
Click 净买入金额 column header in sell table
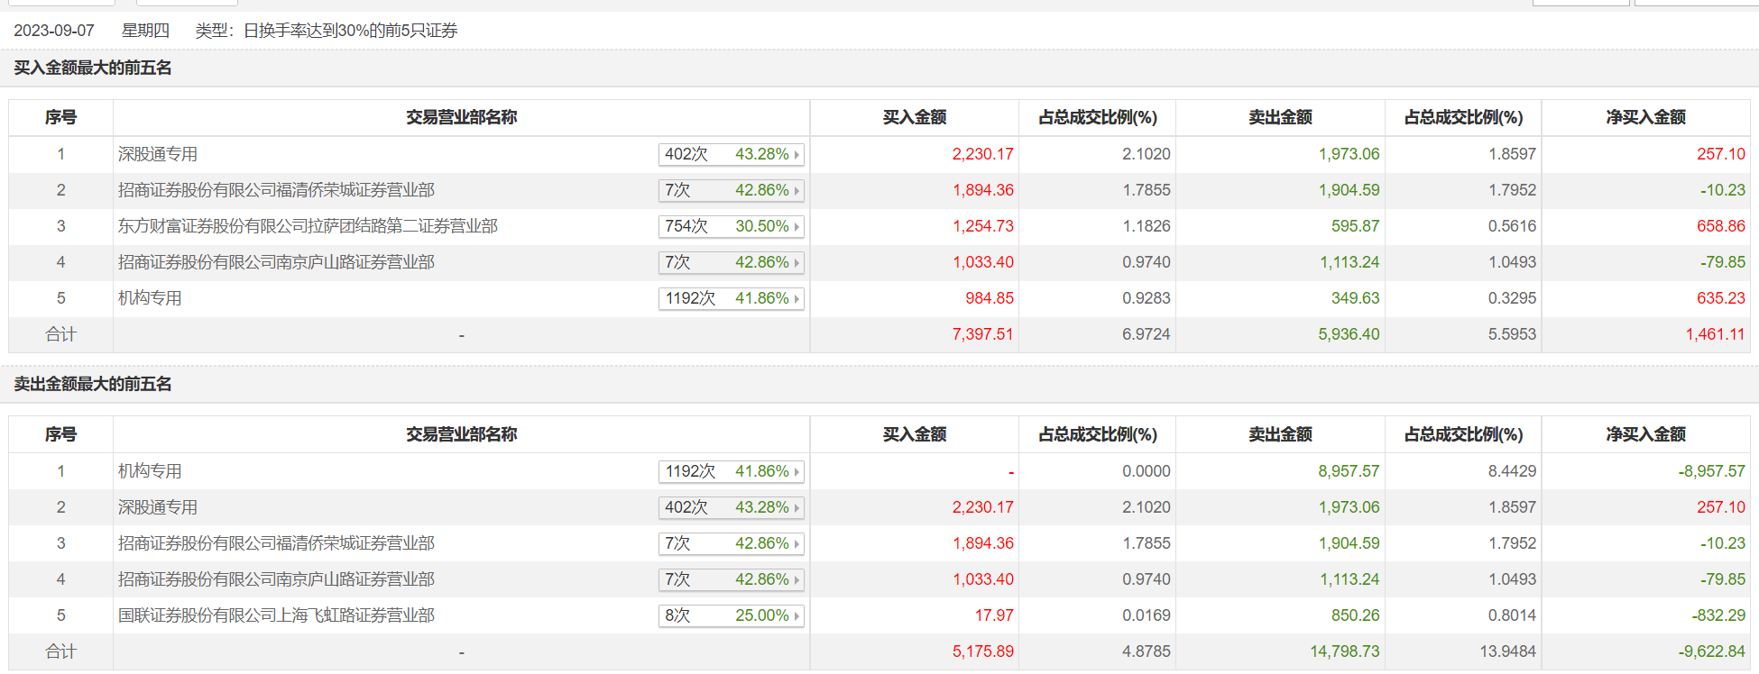[1645, 434]
